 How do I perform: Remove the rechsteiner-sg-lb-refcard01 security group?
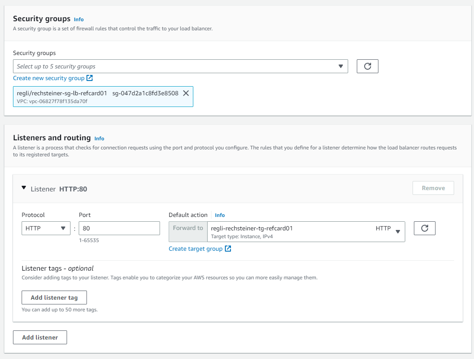(186, 93)
